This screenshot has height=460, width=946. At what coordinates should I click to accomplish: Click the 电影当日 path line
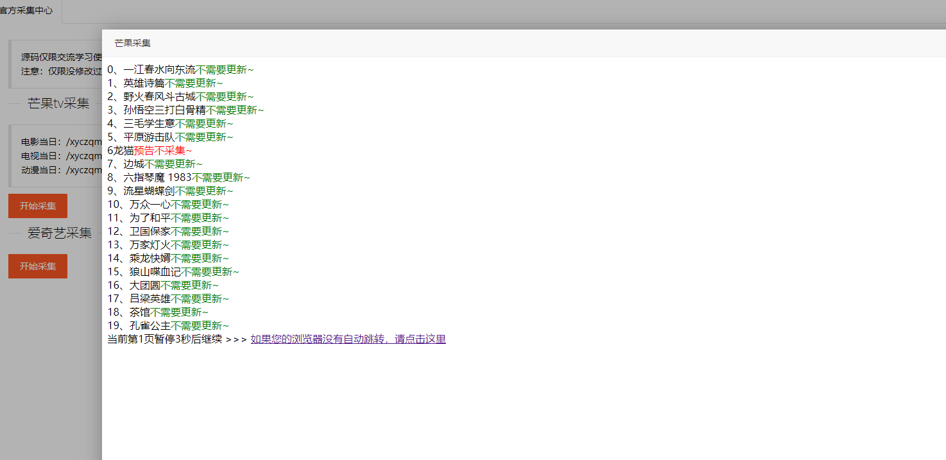coord(62,142)
